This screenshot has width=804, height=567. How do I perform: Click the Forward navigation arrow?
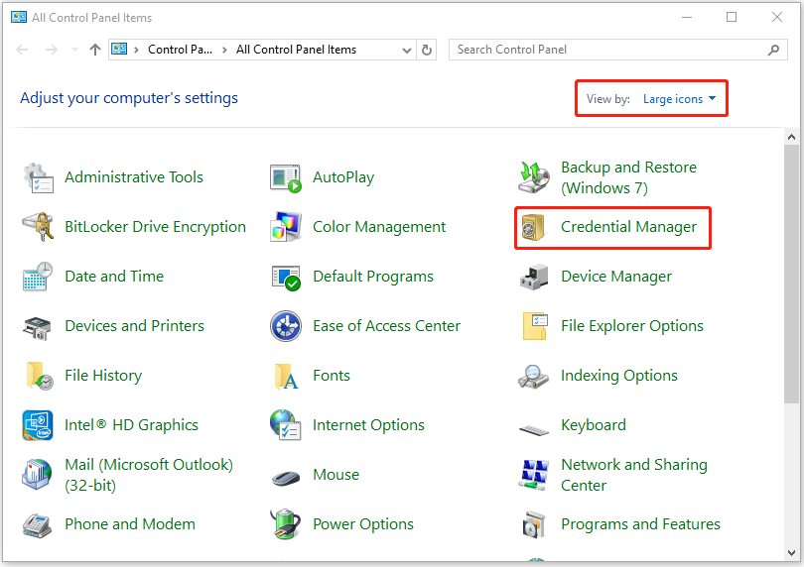52,50
